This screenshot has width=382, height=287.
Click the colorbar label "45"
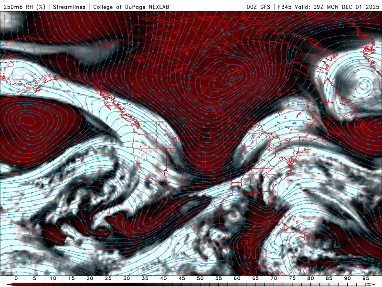[x=182, y=278]
